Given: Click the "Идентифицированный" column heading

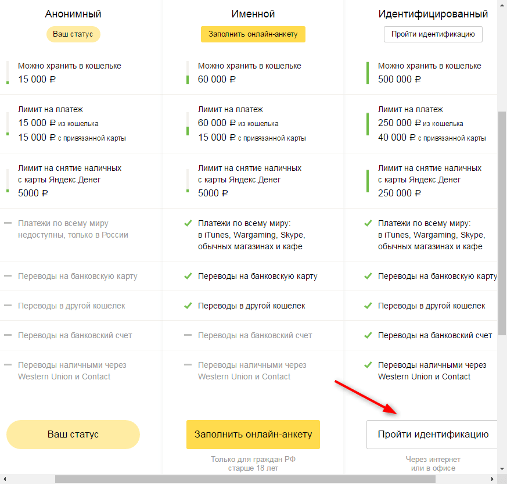Looking at the screenshot, I should pos(433,14).
